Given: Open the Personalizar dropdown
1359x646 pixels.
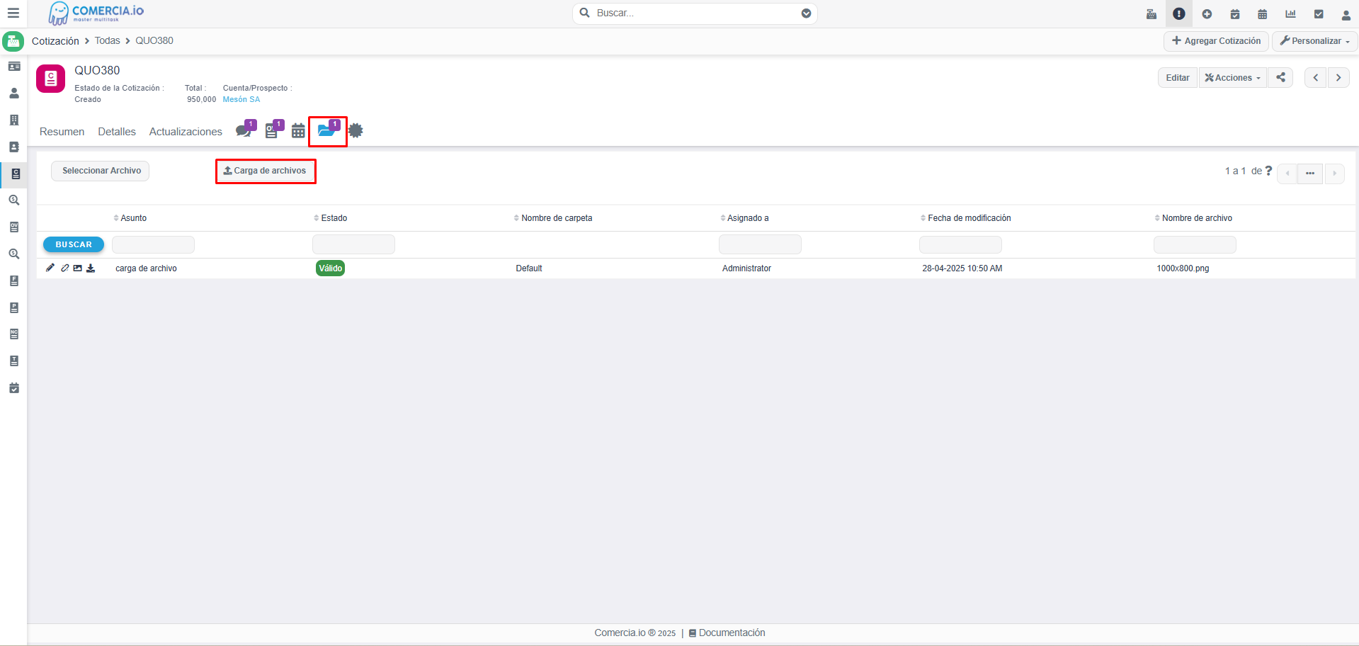Looking at the screenshot, I should point(1315,41).
